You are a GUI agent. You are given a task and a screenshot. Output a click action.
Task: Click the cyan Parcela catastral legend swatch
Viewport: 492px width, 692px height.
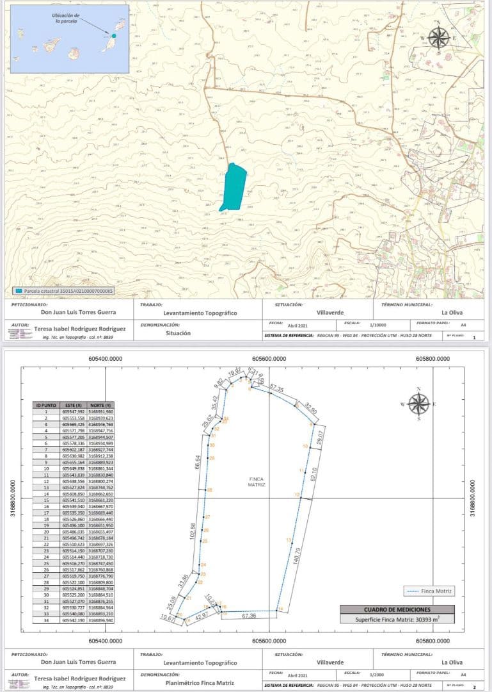click(x=19, y=290)
